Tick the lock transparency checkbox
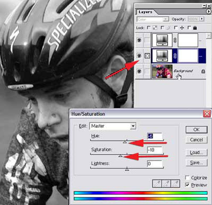The image size is (212, 205). tap(149, 28)
